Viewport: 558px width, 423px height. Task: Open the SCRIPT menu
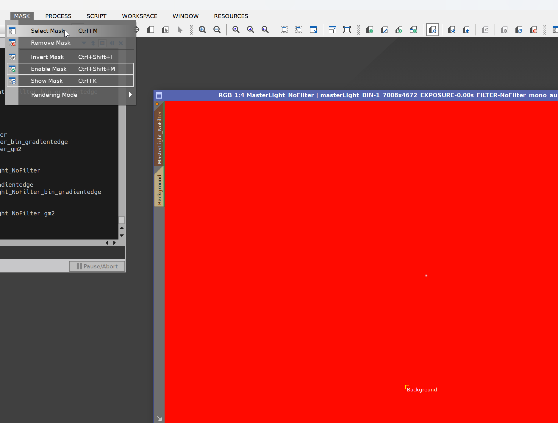(x=96, y=16)
